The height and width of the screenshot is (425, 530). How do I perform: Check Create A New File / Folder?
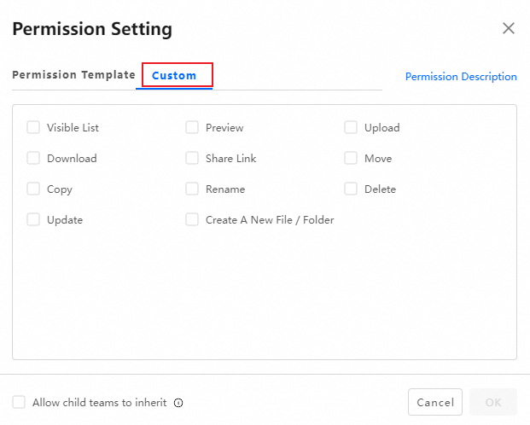(192, 220)
